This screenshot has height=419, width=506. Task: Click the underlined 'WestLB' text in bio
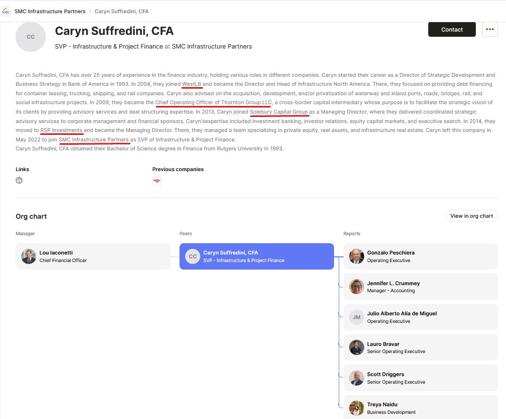(x=192, y=84)
